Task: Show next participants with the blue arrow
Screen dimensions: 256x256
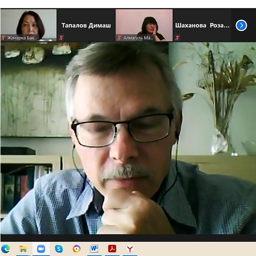Action: click(241, 25)
